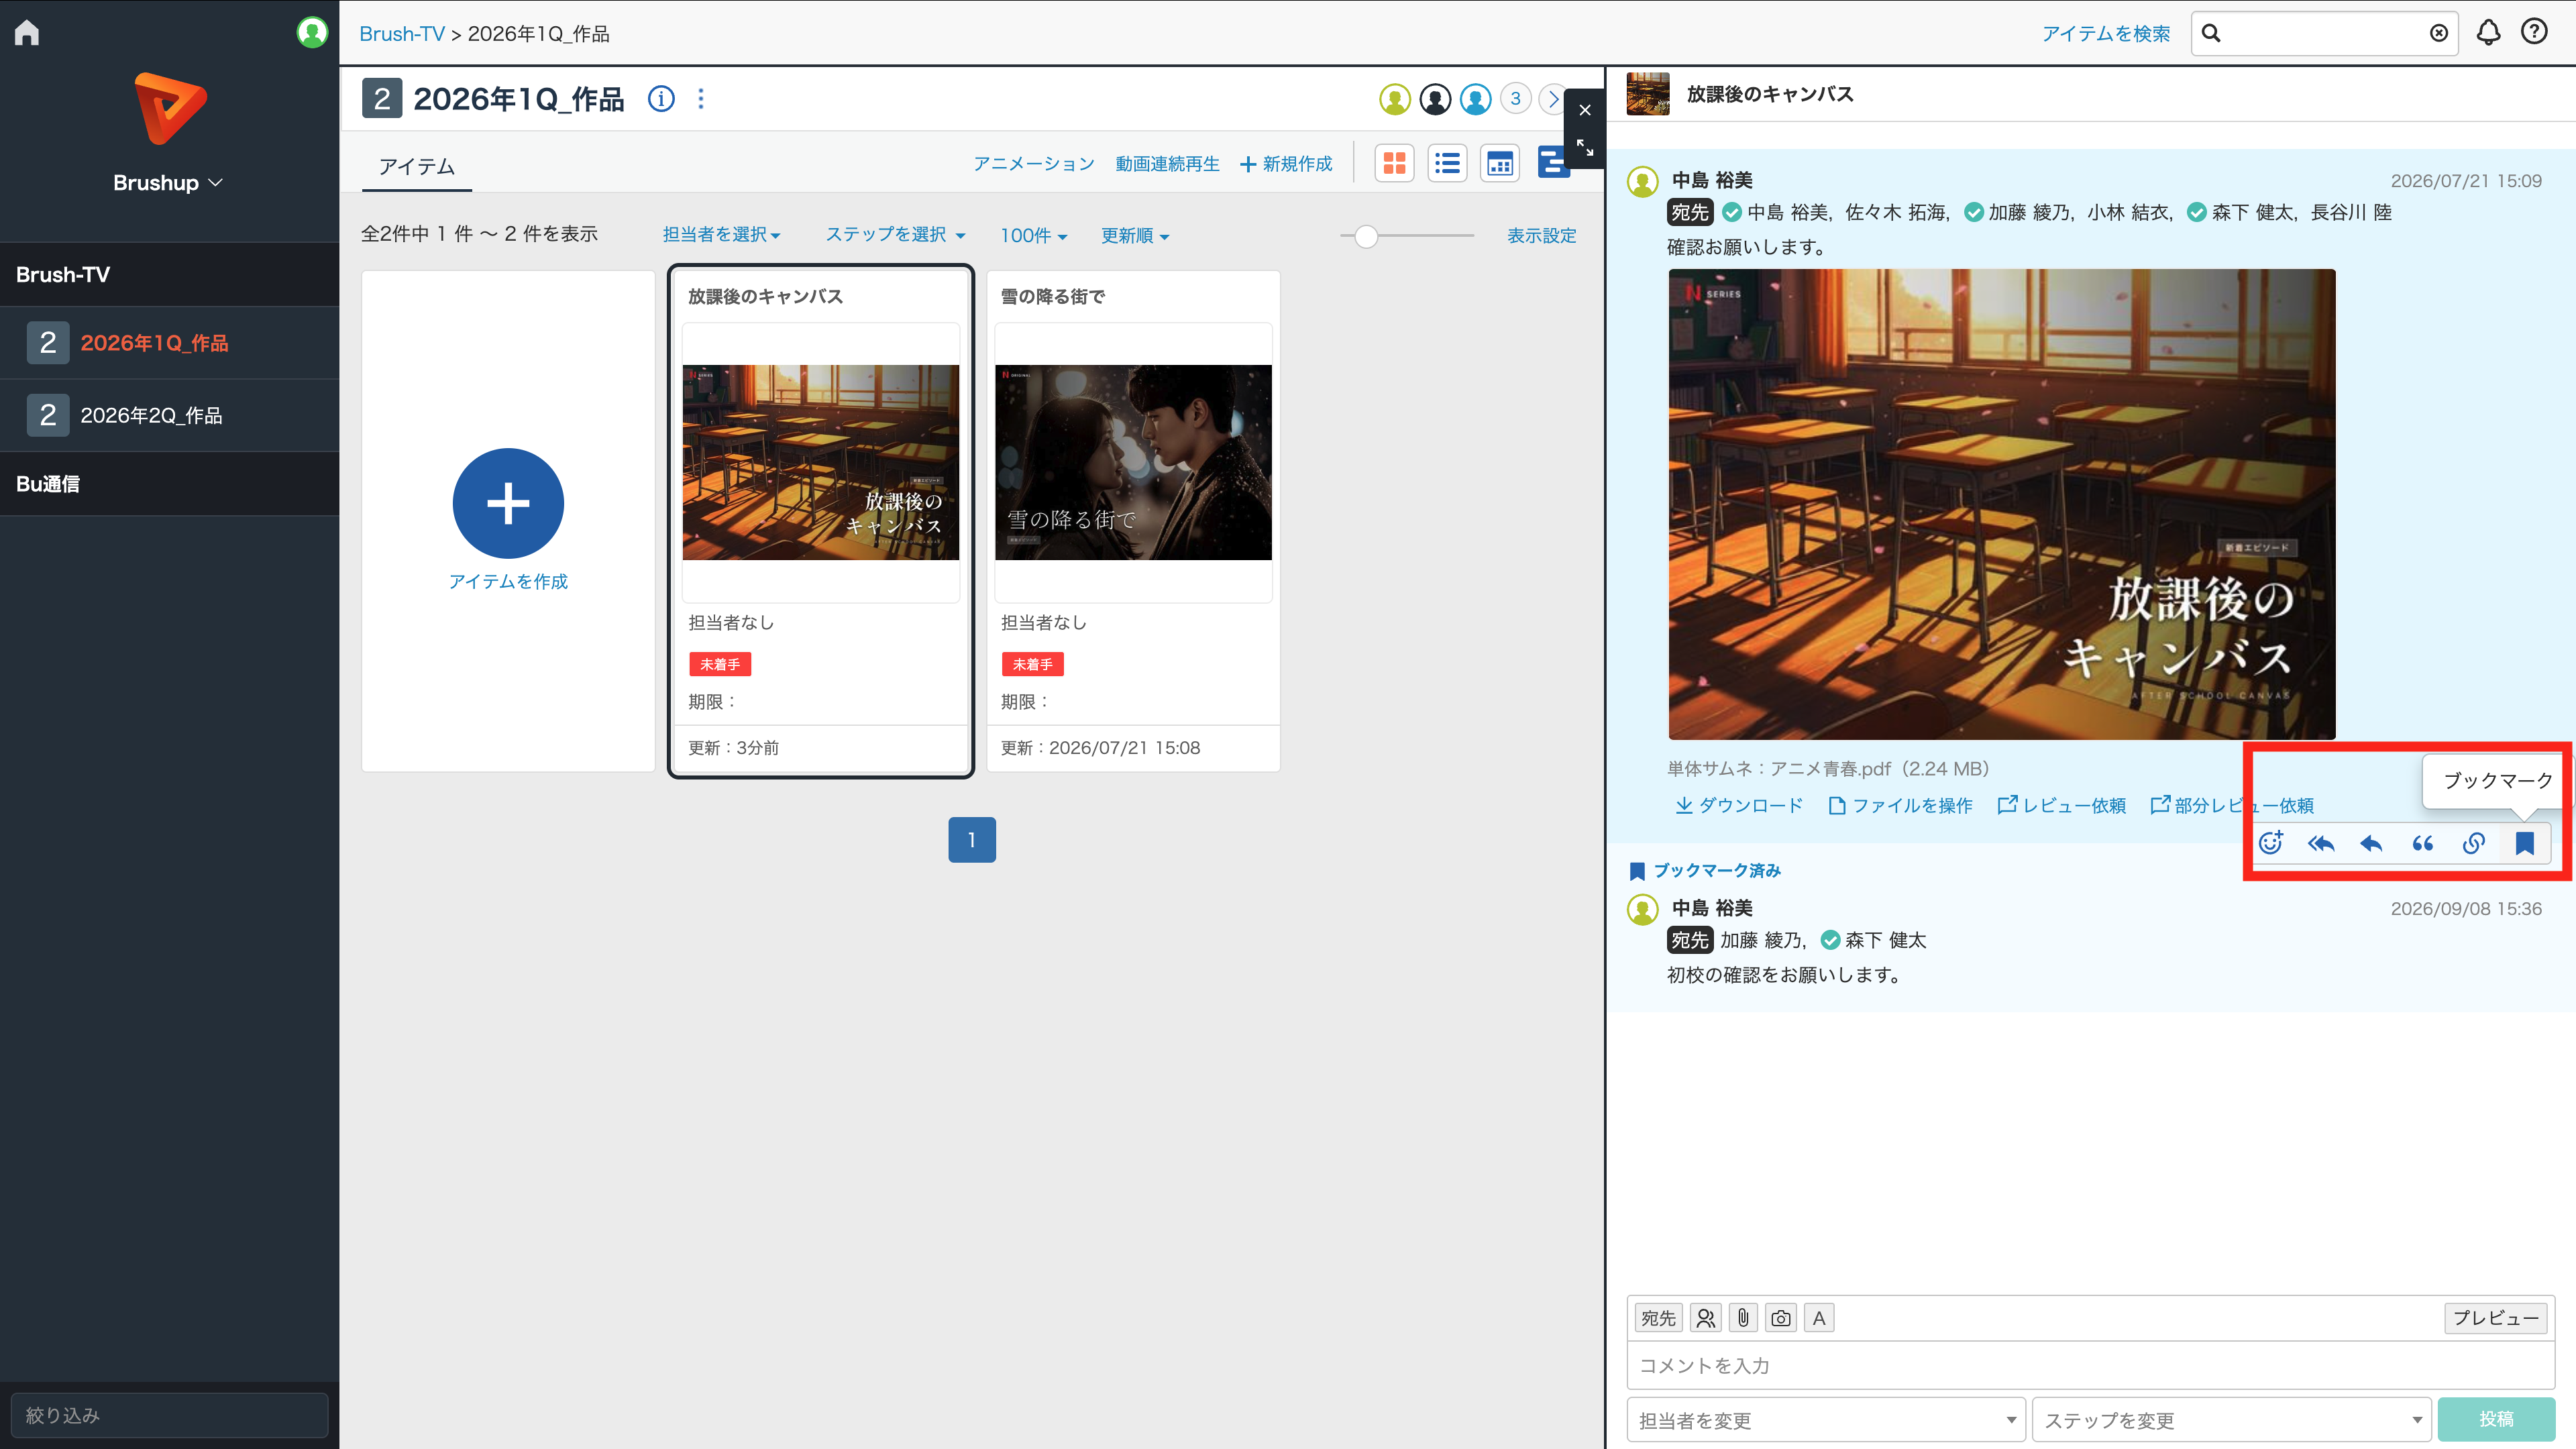Follow the Brush-TV breadcrumb link

[402, 34]
